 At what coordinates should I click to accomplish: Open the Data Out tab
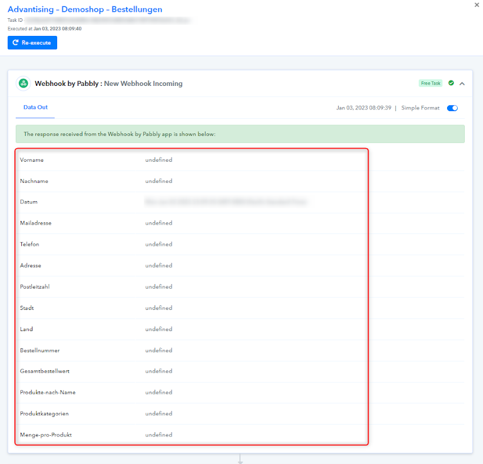coord(35,107)
